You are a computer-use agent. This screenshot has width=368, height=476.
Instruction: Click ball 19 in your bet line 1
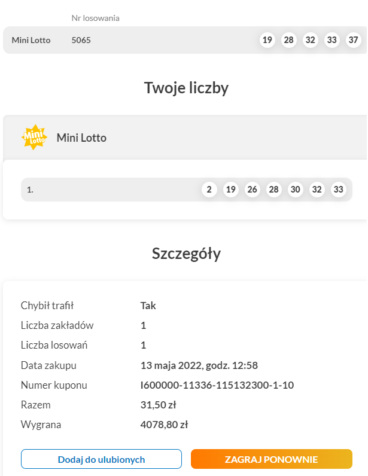[x=230, y=190]
